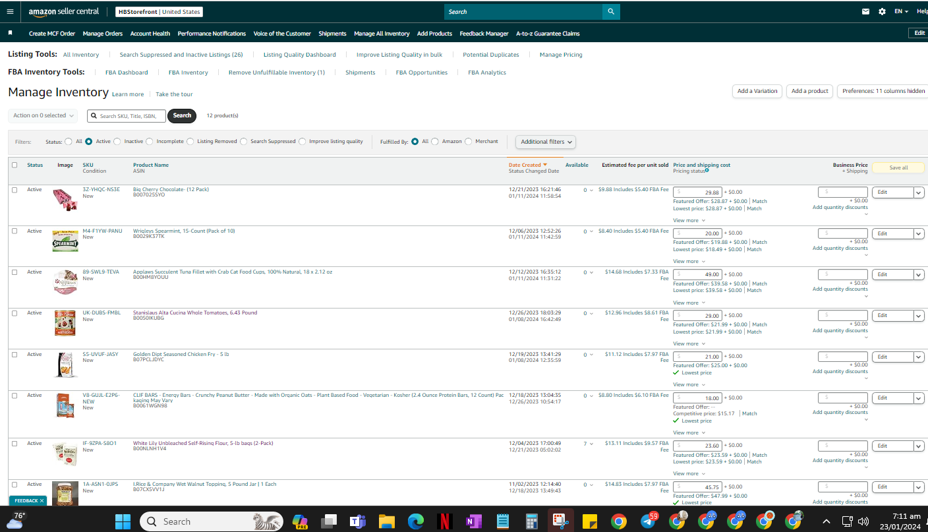This screenshot has width=928, height=532.
Task: Click the SKU, Title, ISBN search field
Action: [127, 116]
